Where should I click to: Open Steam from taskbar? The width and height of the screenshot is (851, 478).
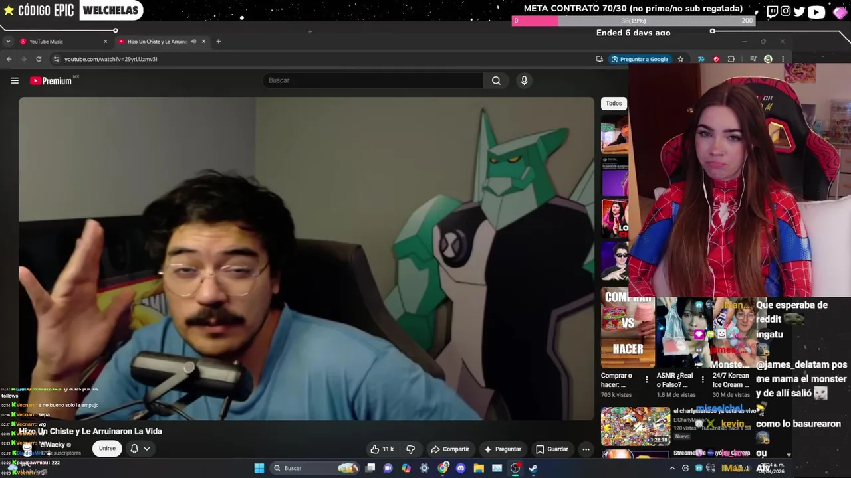[533, 468]
